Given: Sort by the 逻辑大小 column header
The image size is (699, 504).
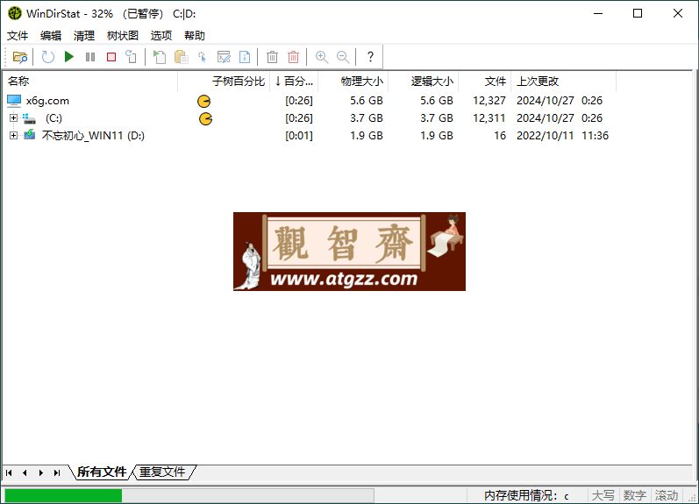Looking at the screenshot, I should tap(424, 82).
